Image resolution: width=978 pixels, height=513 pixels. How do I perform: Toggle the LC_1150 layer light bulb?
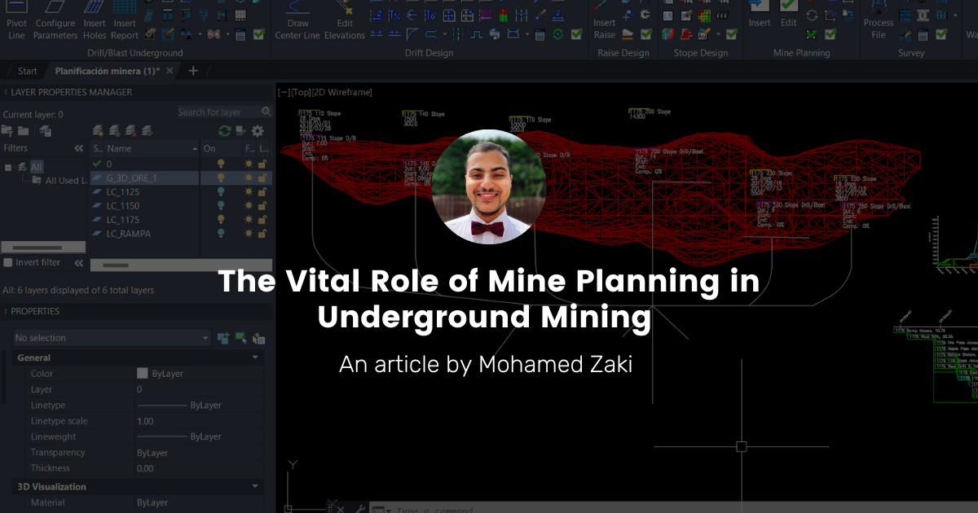point(219,206)
